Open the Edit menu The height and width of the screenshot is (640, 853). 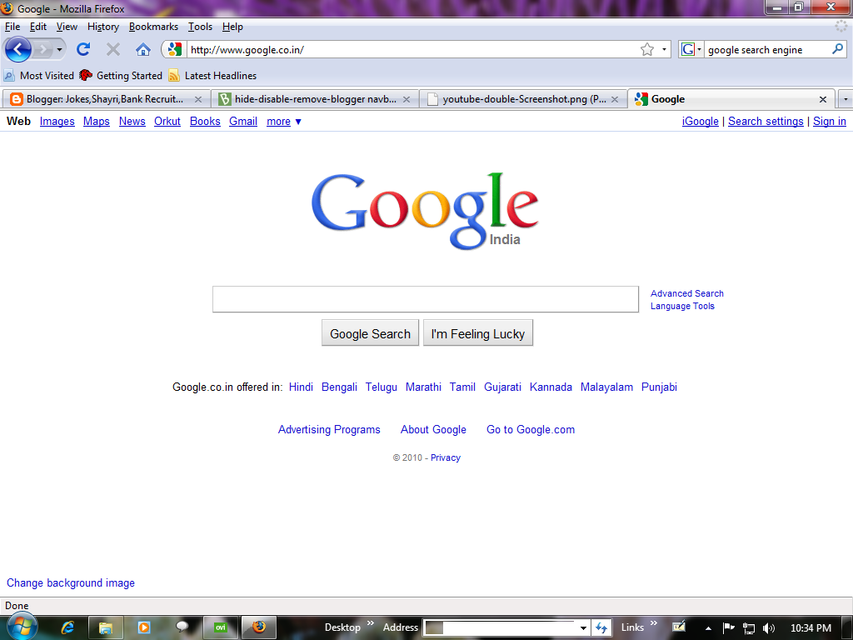[x=37, y=27]
